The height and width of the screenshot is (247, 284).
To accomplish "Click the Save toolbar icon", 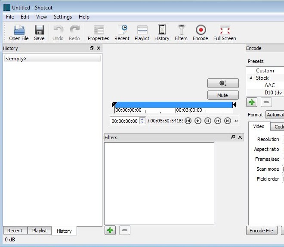I will click(x=39, y=32).
